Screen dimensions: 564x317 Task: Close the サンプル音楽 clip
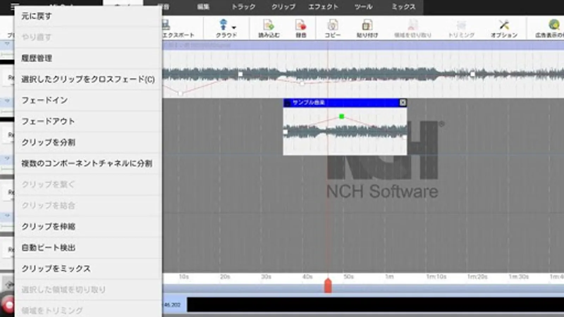(x=403, y=102)
